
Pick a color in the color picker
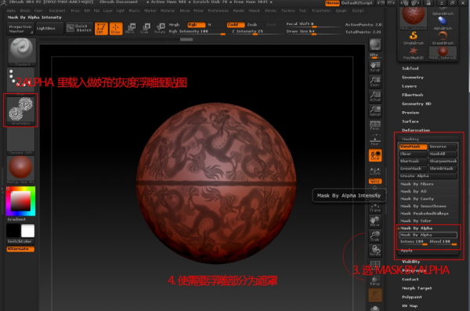point(20,201)
